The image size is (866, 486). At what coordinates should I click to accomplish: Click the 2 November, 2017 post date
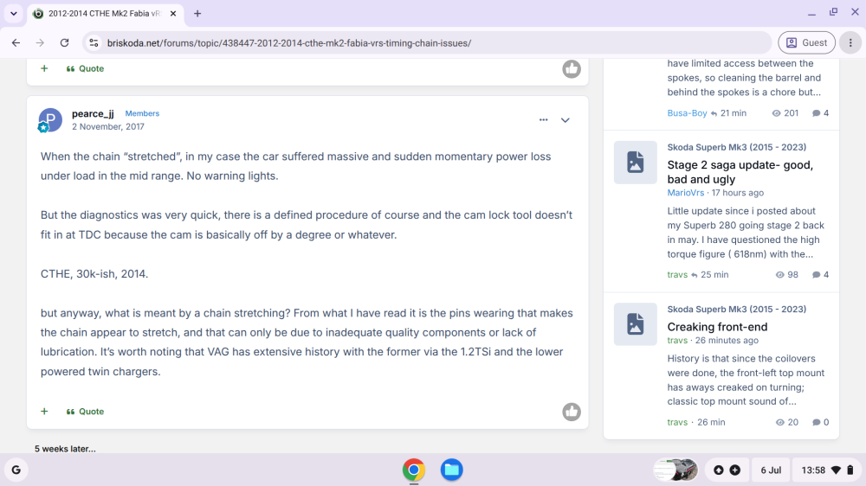(x=107, y=126)
